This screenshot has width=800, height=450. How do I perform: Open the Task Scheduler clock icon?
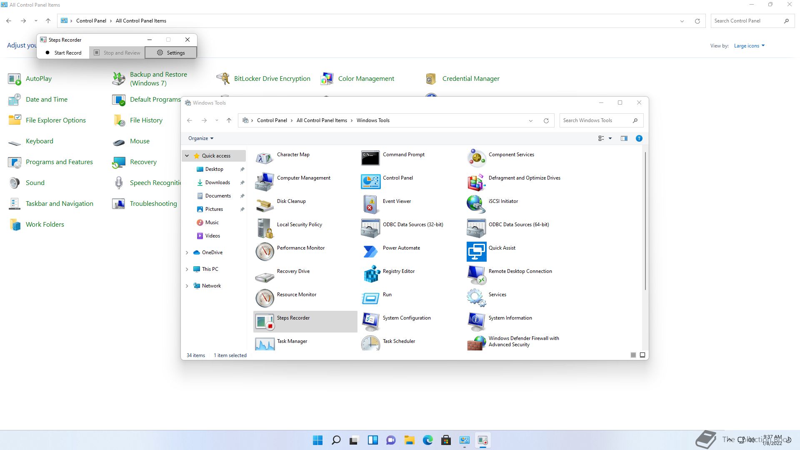(x=370, y=343)
